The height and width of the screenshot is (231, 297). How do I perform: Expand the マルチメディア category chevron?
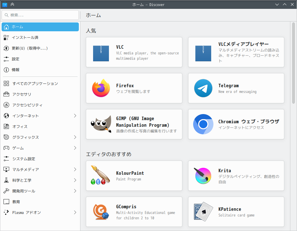click(x=75, y=169)
